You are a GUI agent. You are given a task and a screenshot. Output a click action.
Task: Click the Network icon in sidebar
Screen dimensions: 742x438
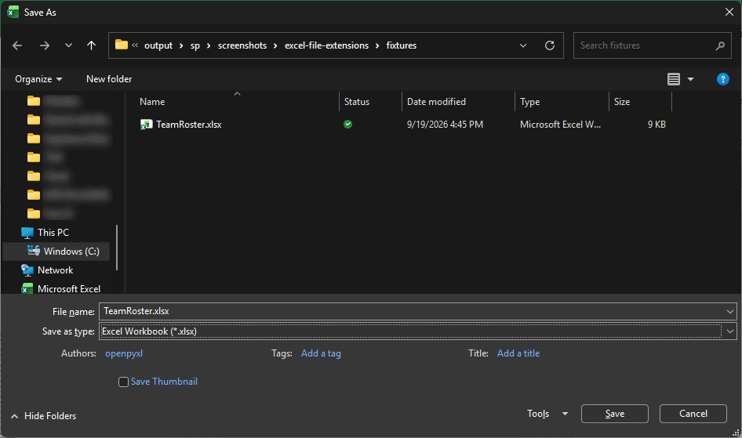(x=27, y=270)
